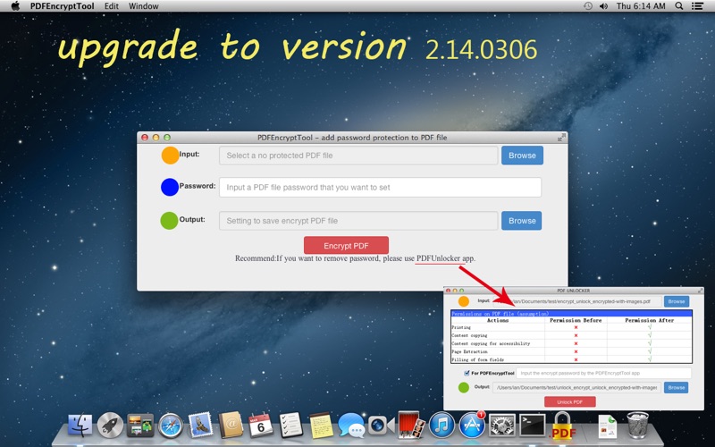Toggle the For PDFEncryptTool checkbox

tap(467, 373)
